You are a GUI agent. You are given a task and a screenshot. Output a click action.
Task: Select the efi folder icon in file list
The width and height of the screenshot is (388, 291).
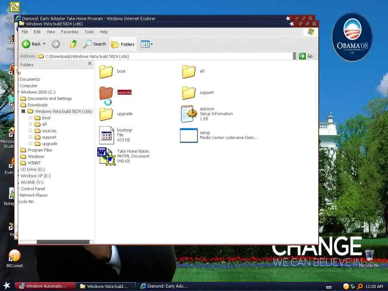tap(189, 72)
